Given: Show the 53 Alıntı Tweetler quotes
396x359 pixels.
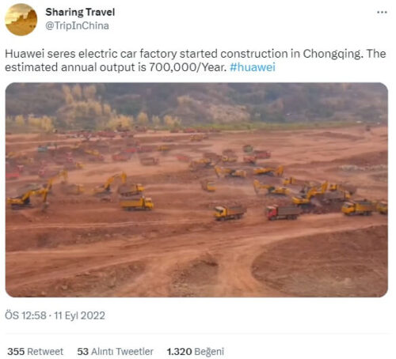Looking at the screenshot, I should 115,351.
